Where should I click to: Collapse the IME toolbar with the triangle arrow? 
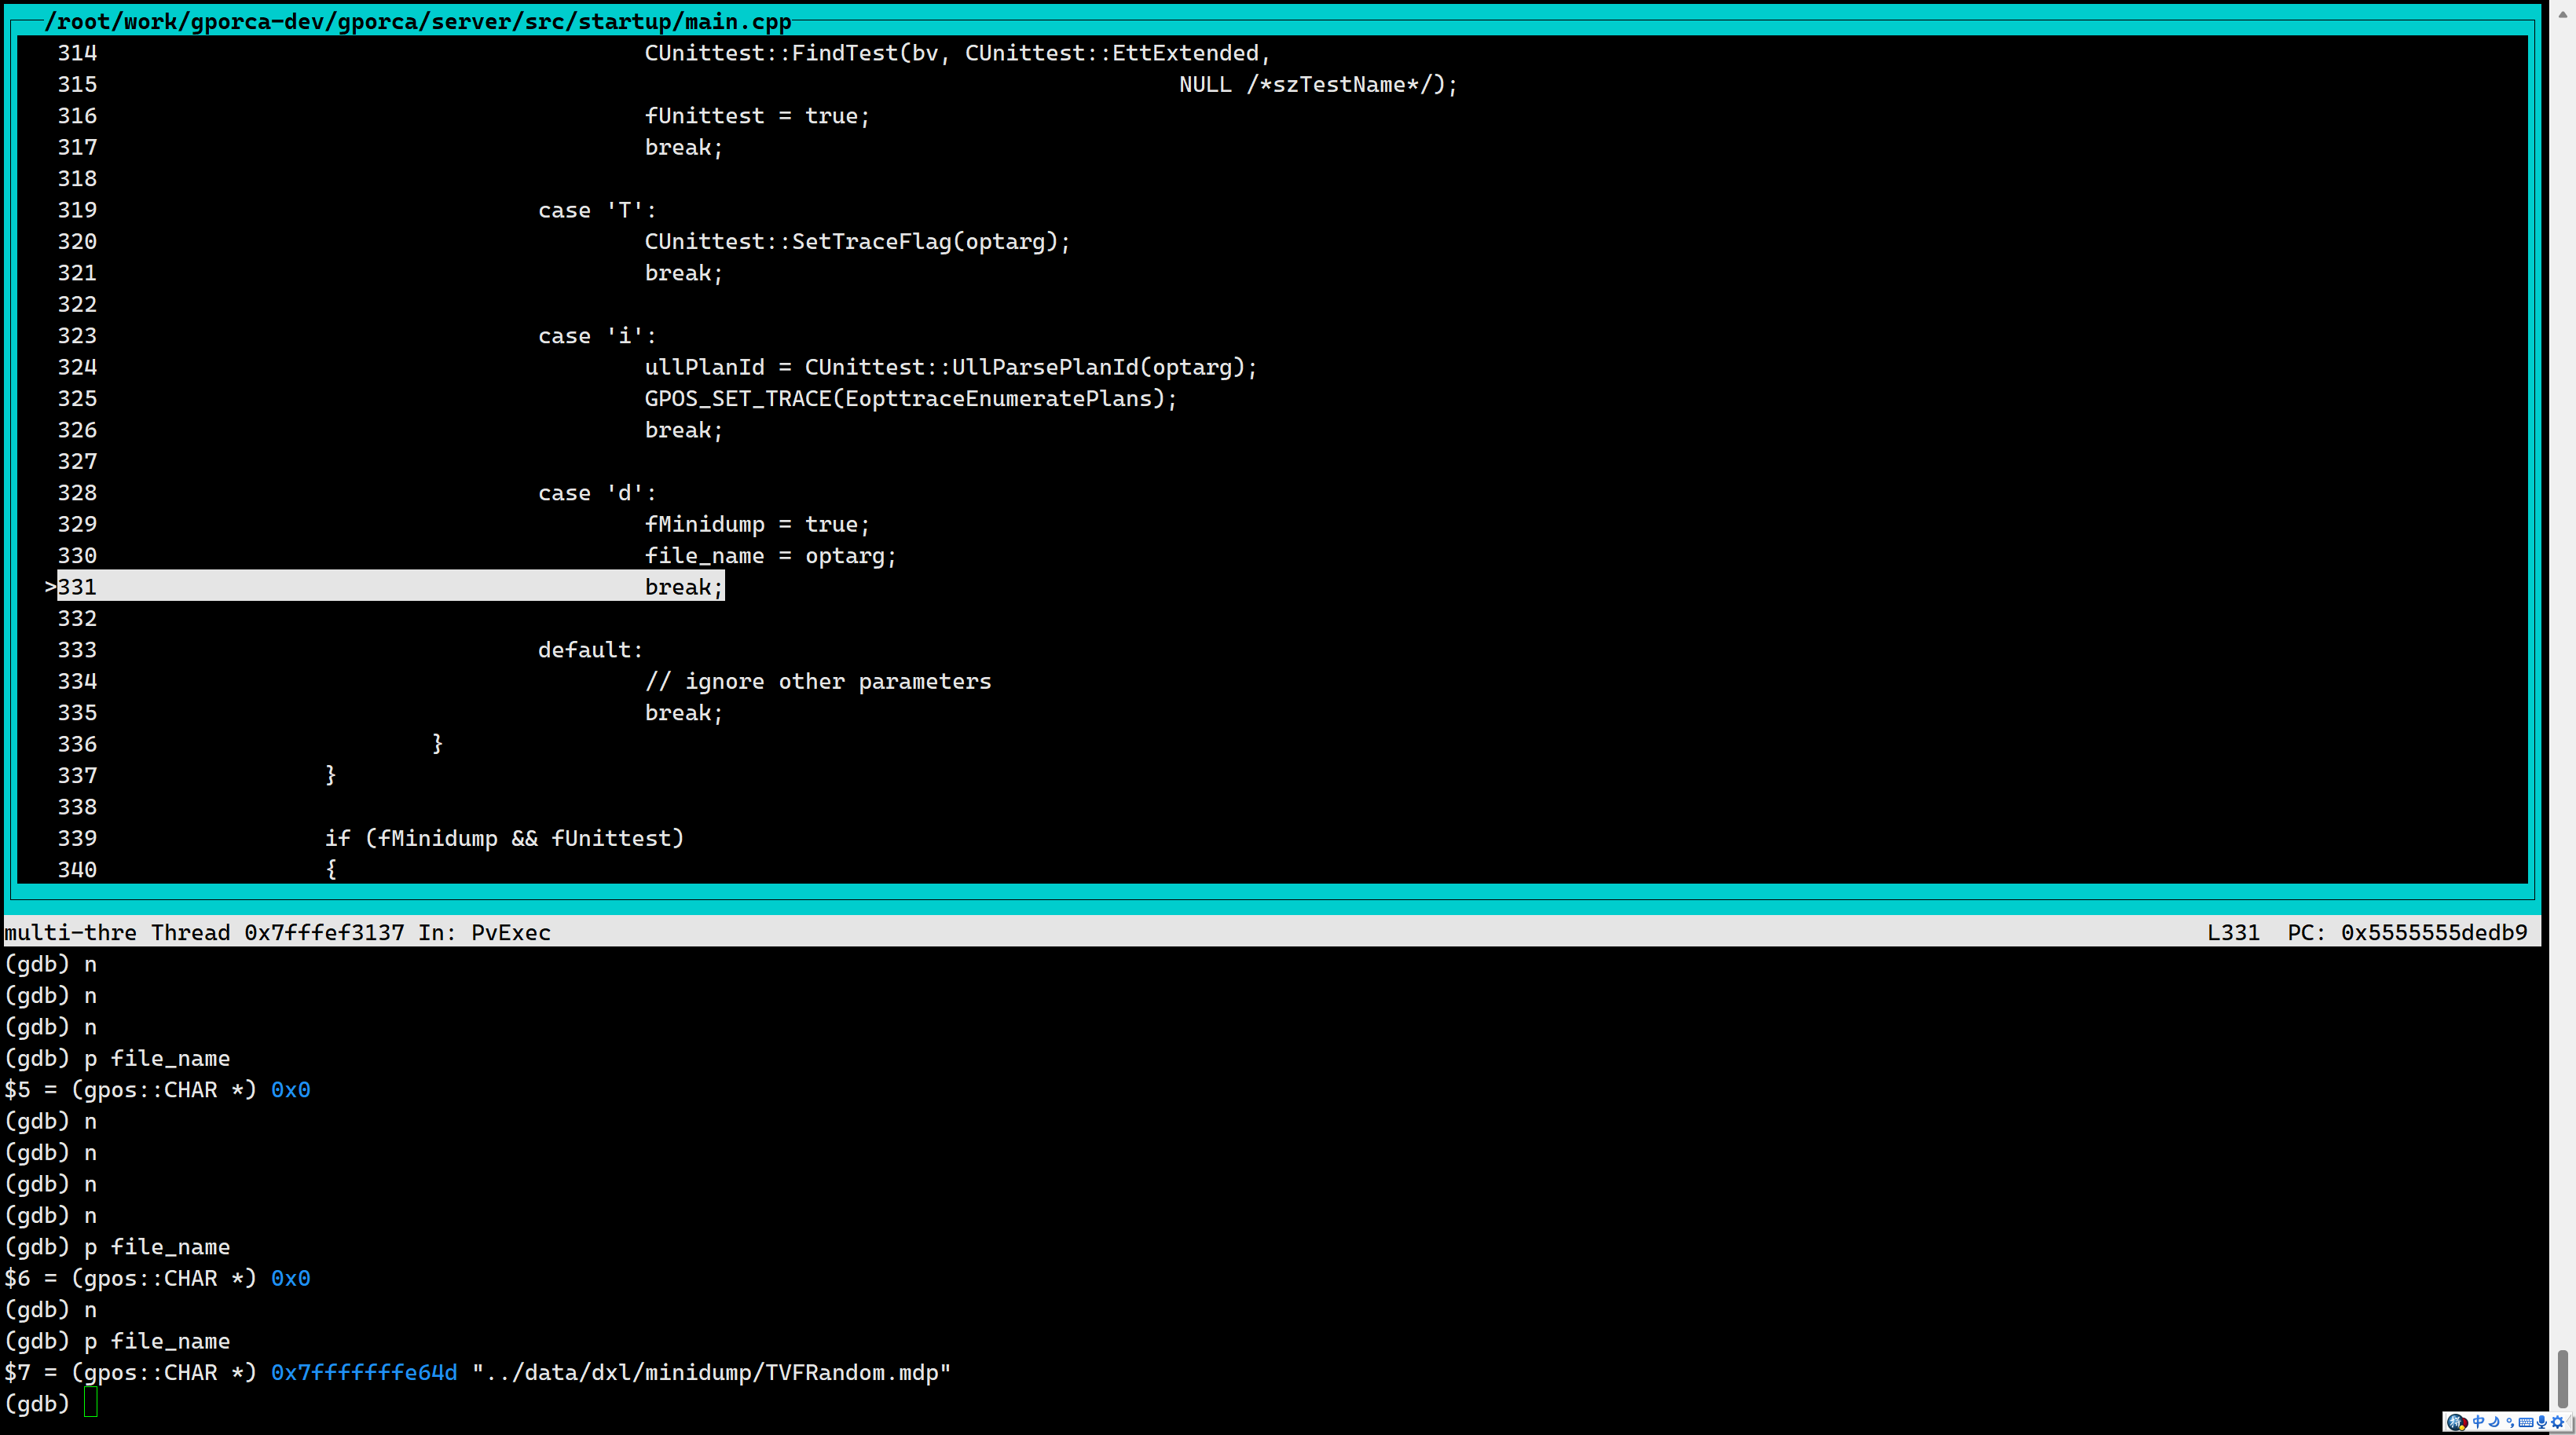coord(2569,1422)
